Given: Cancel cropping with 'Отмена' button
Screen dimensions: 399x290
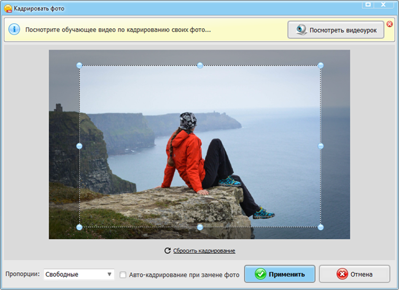Looking at the screenshot, I should click(x=354, y=274).
